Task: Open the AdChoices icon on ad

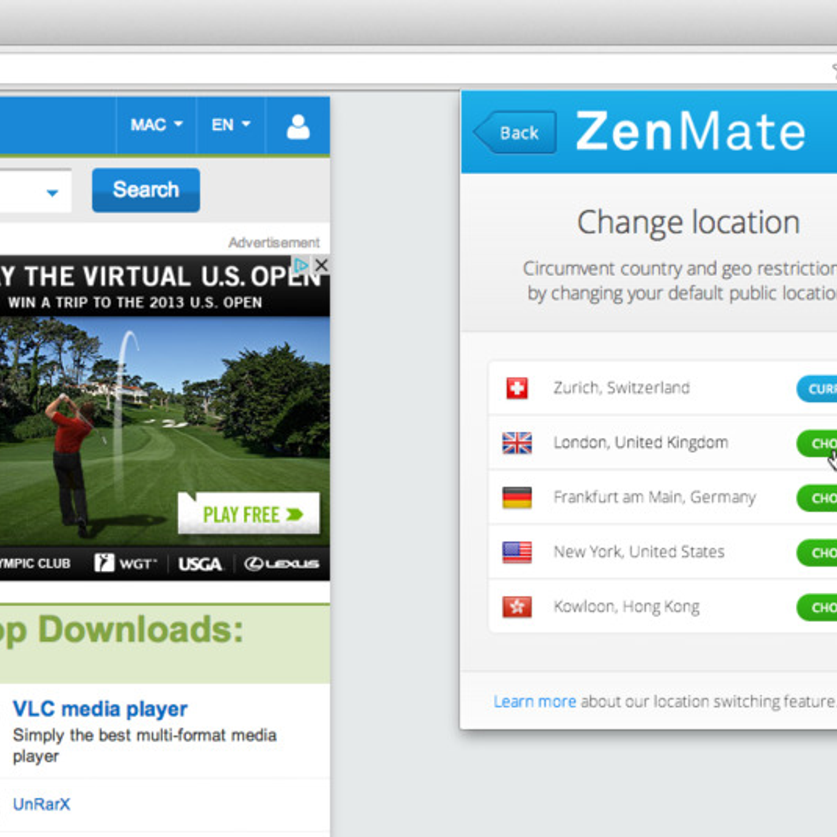Action: coord(301,265)
